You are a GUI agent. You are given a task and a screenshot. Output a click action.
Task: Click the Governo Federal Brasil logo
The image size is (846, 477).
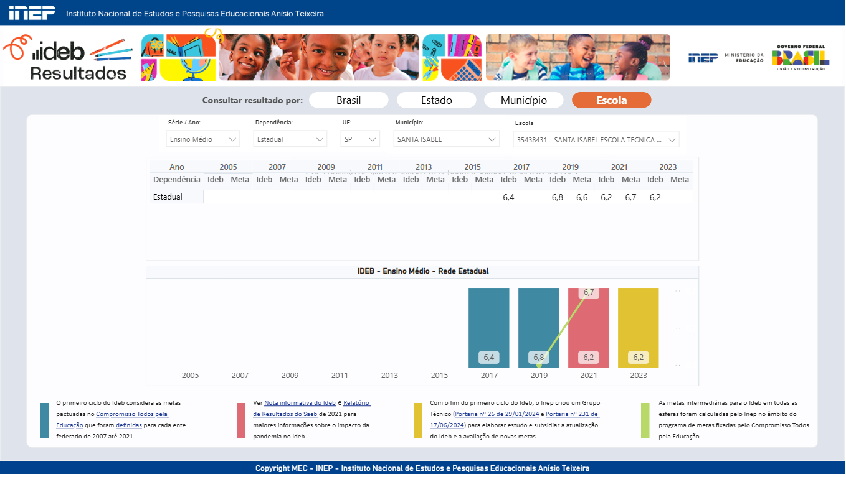point(801,58)
